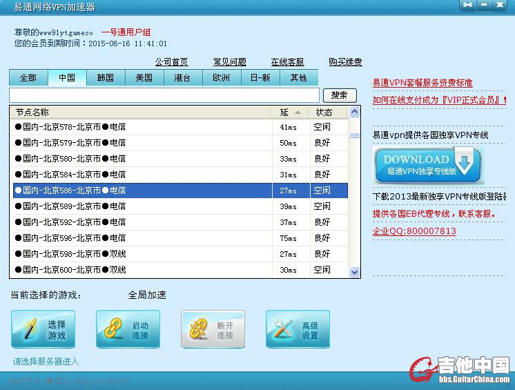Open the 常见问题 link

tap(230, 61)
